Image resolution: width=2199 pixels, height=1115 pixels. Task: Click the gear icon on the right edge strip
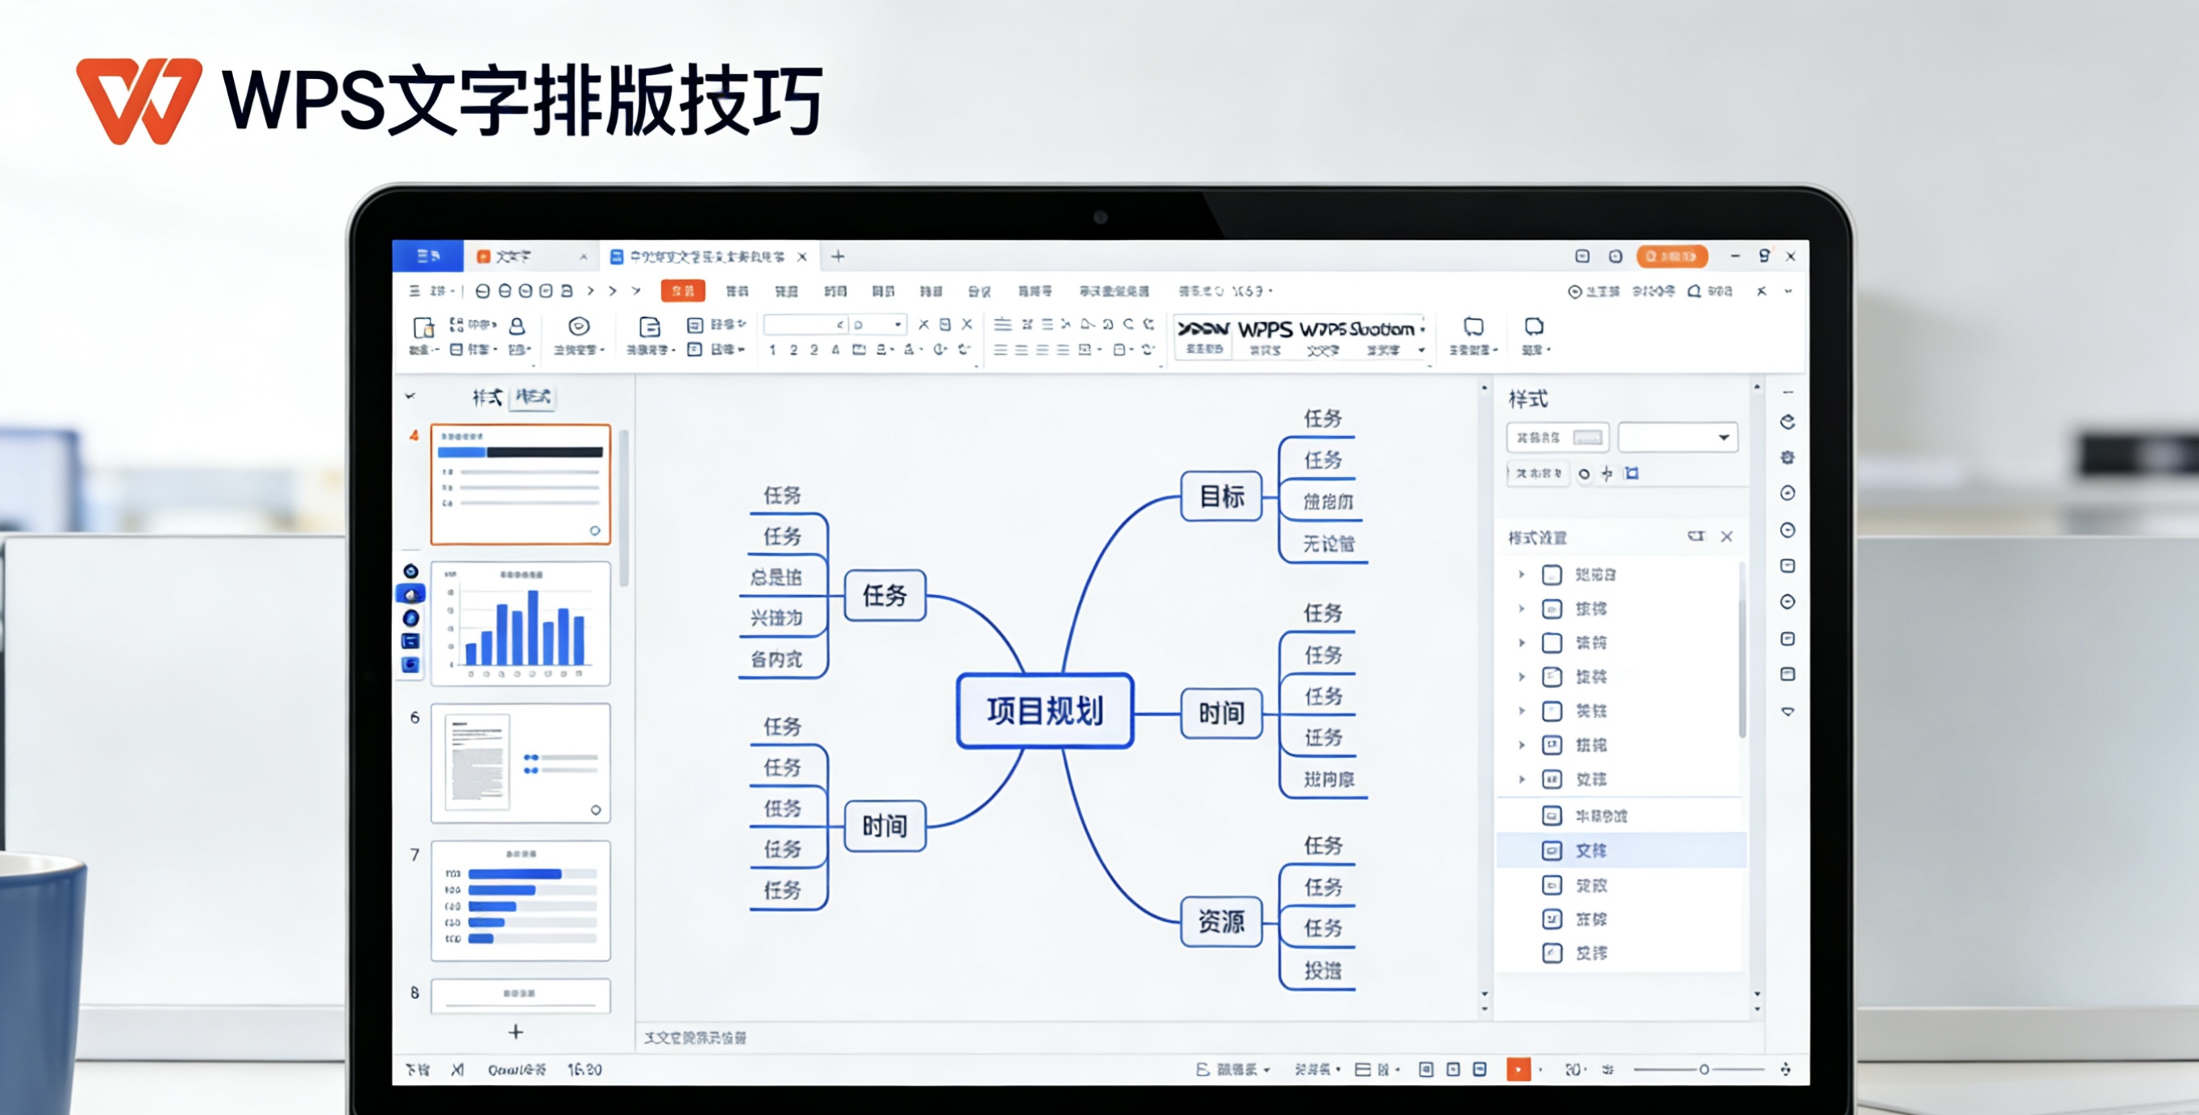click(1788, 459)
